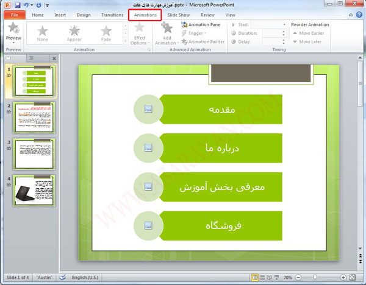Open the Transitions ribbon tab
Screen dimensions: 366x285
pos(112,15)
